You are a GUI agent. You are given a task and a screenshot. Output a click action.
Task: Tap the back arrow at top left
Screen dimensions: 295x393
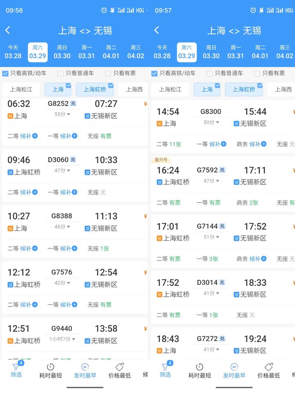pos(7,31)
